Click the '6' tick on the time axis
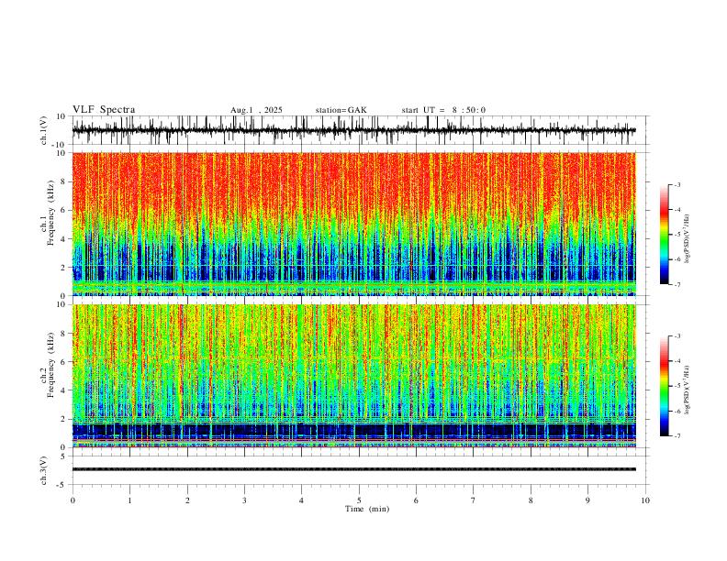The image size is (727, 561). point(416,500)
